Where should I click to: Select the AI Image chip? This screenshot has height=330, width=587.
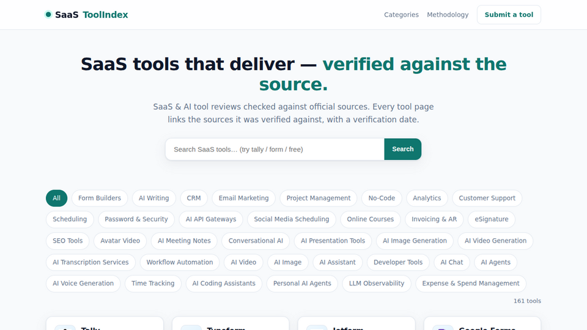coord(288,262)
